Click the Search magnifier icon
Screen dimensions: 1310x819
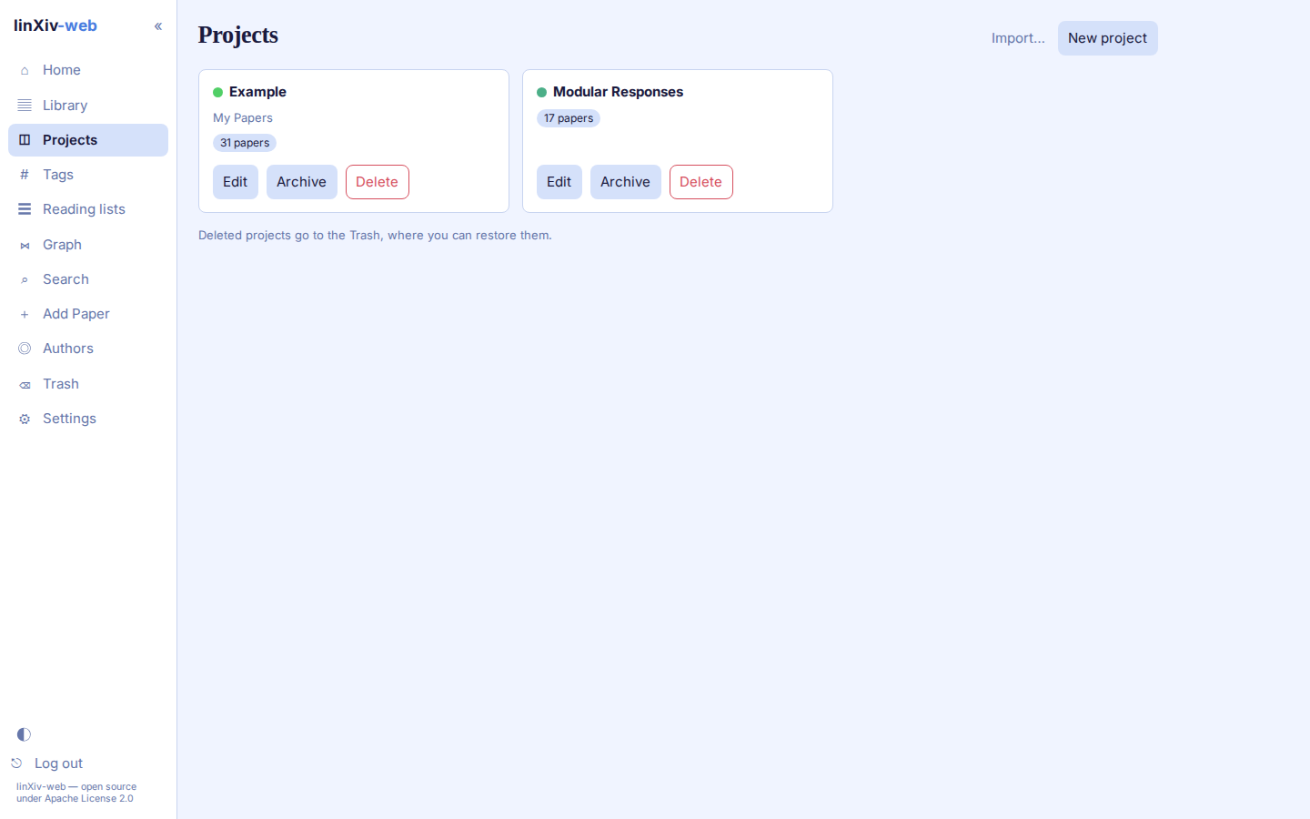click(x=25, y=279)
